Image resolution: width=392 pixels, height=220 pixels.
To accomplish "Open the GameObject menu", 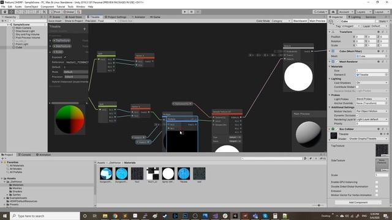I will (31, 7).
